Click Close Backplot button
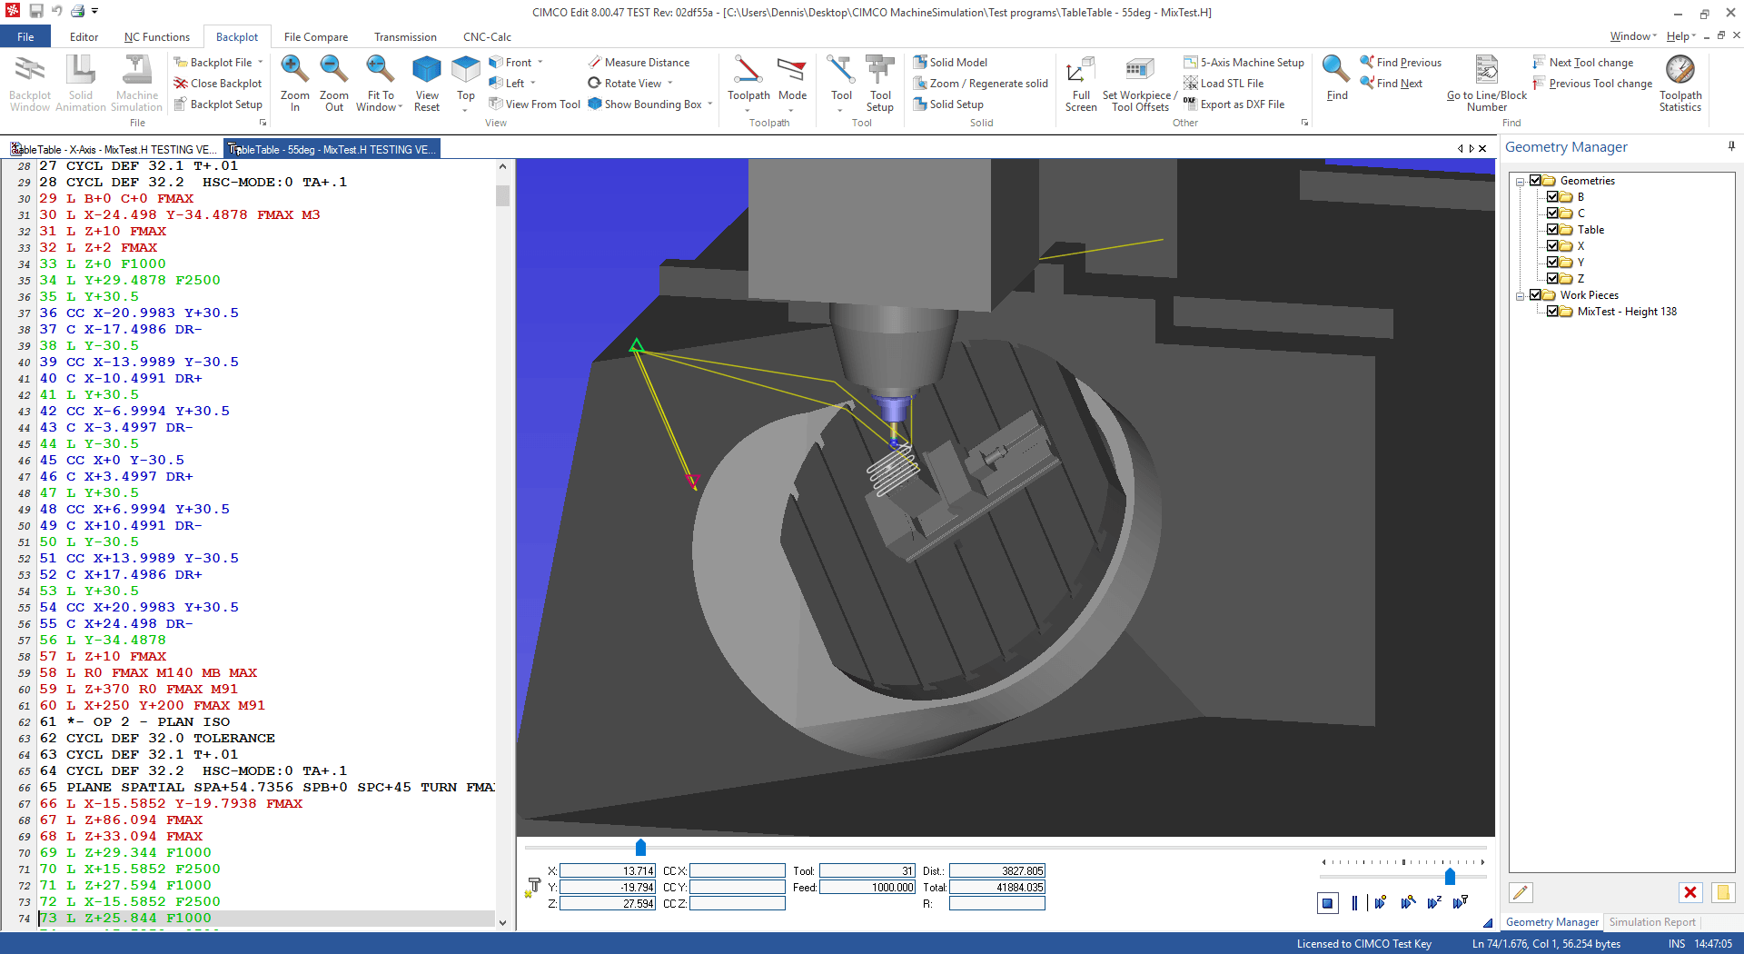Image resolution: width=1744 pixels, height=954 pixels. tap(218, 83)
